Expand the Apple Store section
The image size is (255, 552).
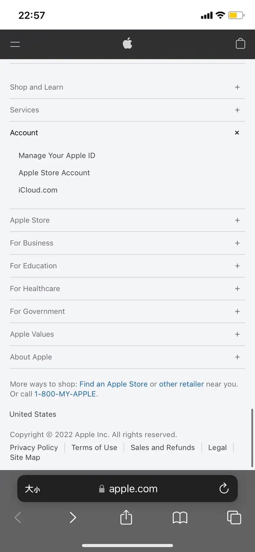coord(127,220)
